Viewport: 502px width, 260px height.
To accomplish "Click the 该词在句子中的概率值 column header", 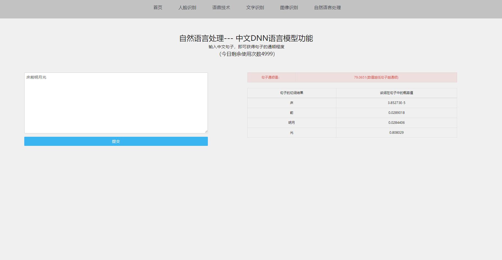I will click(396, 93).
